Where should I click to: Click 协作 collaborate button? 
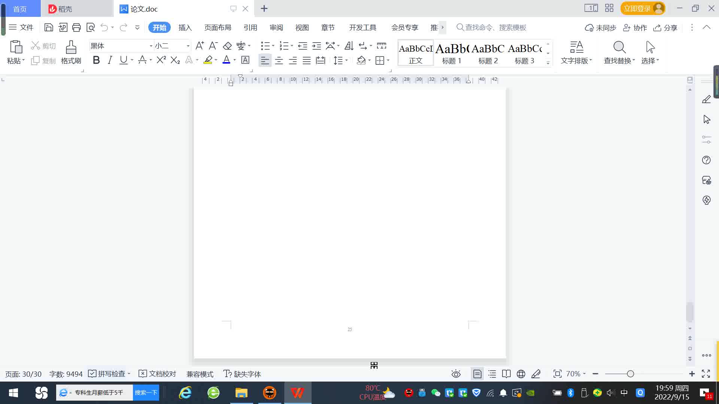pyautogui.click(x=635, y=28)
